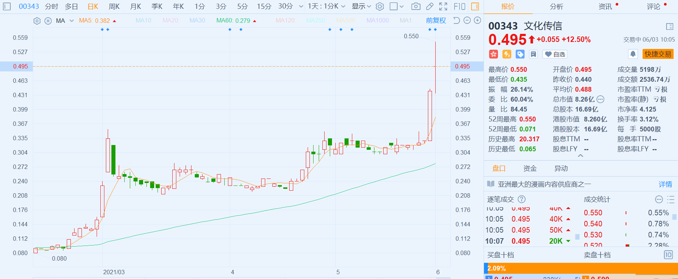Viewport: 678px width, 279px height.
Task: Open the note memo icon
Action: (533, 54)
